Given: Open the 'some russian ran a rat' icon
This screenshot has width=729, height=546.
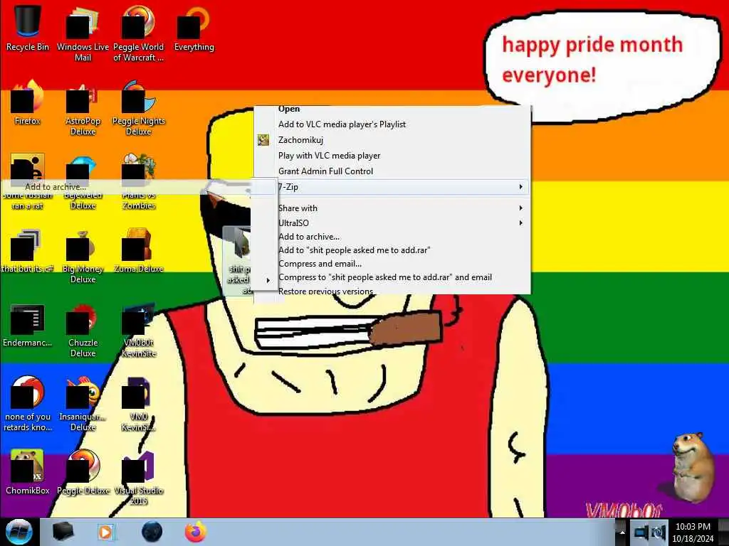Looking at the screenshot, I should (x=28, y=181).
